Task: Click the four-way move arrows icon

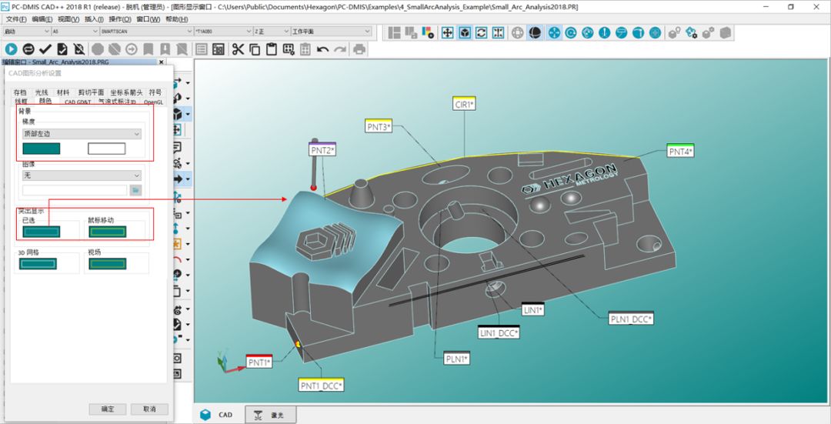Action: 448,32
